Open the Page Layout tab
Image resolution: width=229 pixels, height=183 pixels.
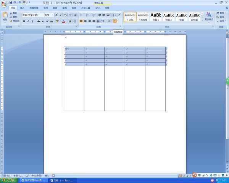pyautogui.click(x=34, y=8)
